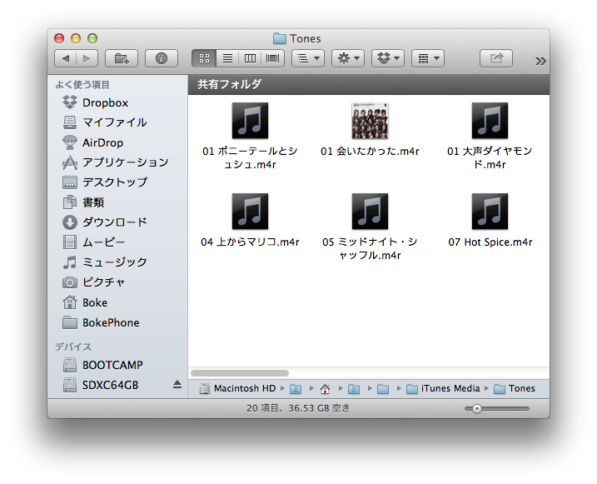
Task: Click the music folder icon in the path bar
Action: tap(354, 389)
